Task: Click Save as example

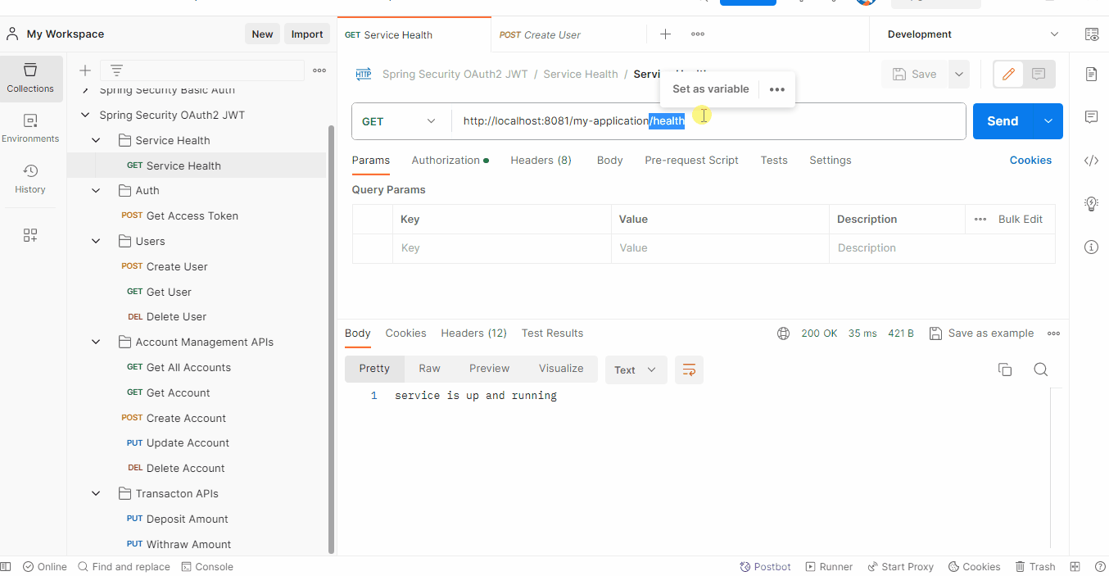Action: tap(982, 333)
